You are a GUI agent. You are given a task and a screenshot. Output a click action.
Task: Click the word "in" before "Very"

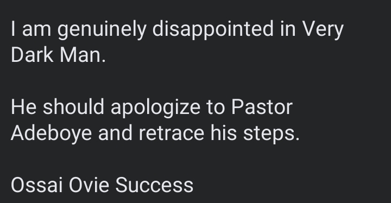[x=288, y=29]
